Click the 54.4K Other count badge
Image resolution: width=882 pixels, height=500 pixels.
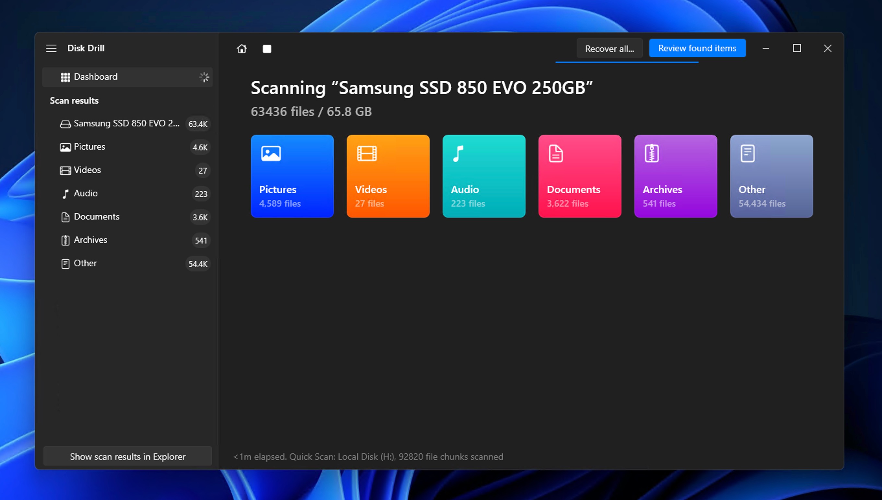(198, 264)
